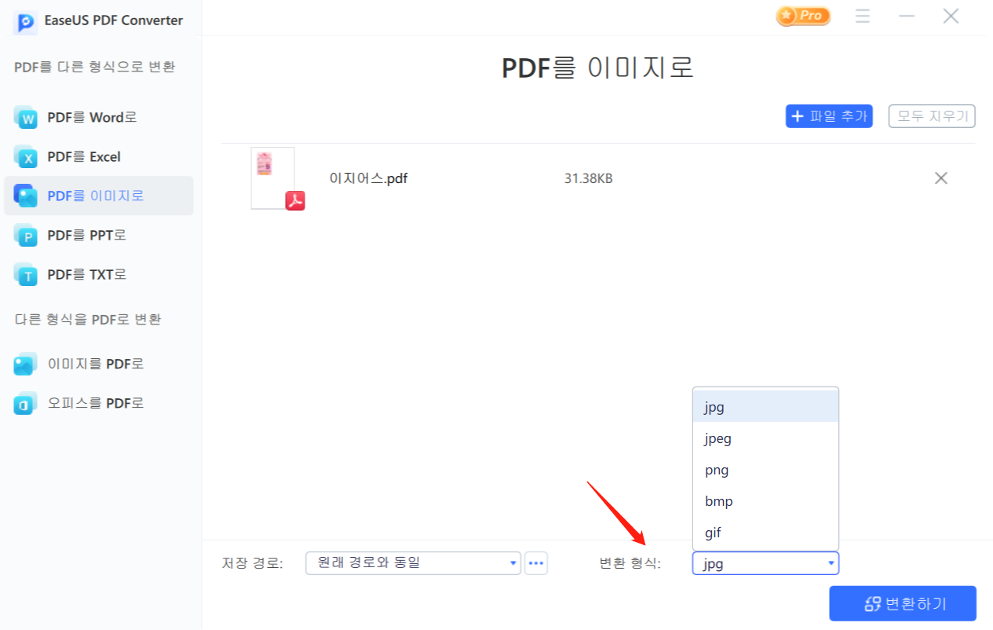993x630 pixels.
Task: Choose gif from the format list
Action: [x=713, y=533]
